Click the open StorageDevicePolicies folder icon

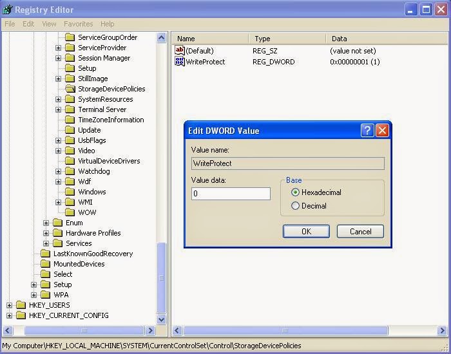pos(70,89)
